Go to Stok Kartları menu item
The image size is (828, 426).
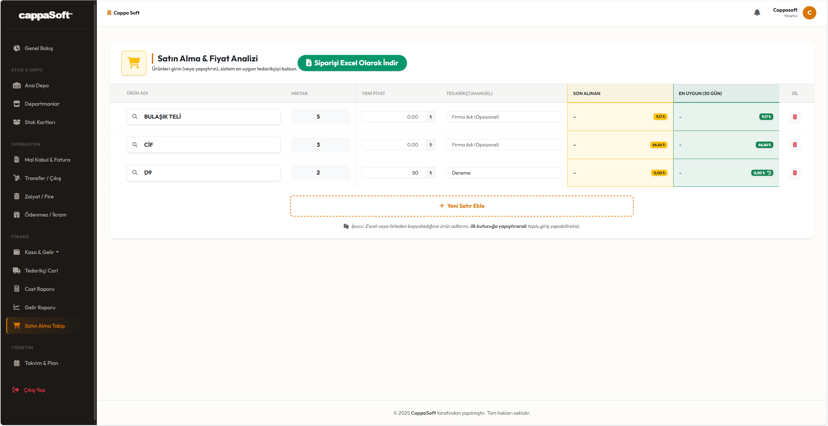(40, 122)
